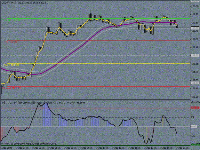Click the 7 Apr 17:15 time label
Viewport: 200px width, 150px height.
[x=150, y=148]
